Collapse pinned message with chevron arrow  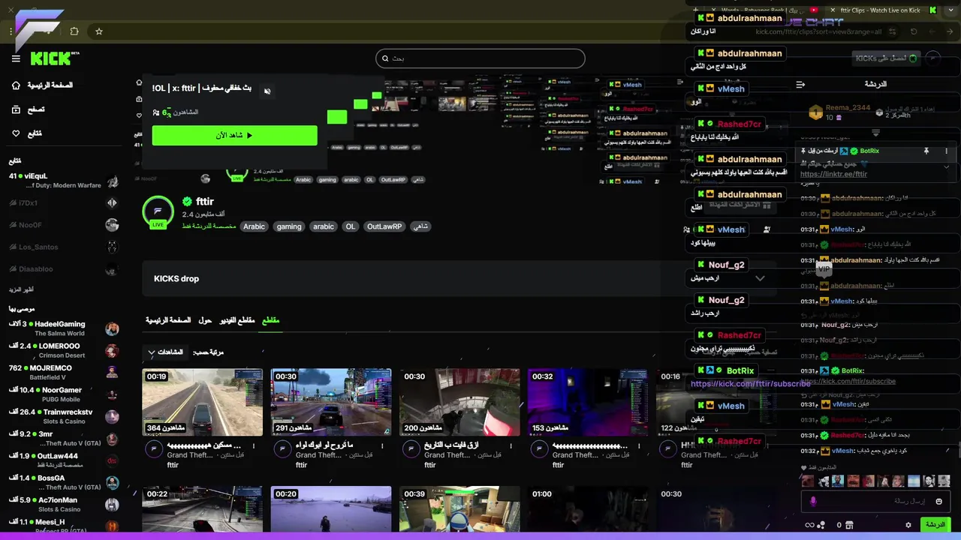point(946,166)
